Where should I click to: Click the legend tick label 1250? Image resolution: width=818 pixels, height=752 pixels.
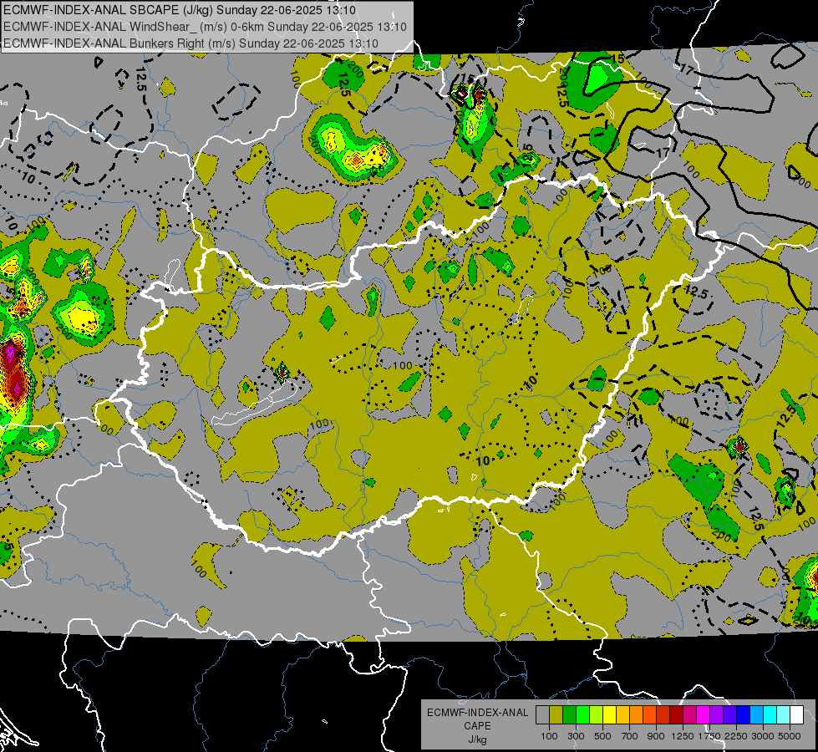683,736
